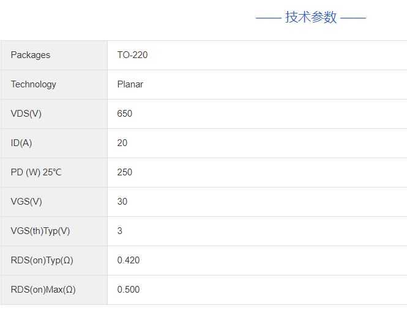
Task: Click the 20 current value
Action: click(122, 143)
